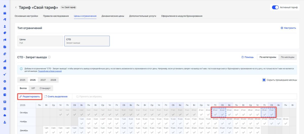Switch to the "Основные настройки" tab
Viewport: 304px width, 134px height.
[x=26, y=16]
